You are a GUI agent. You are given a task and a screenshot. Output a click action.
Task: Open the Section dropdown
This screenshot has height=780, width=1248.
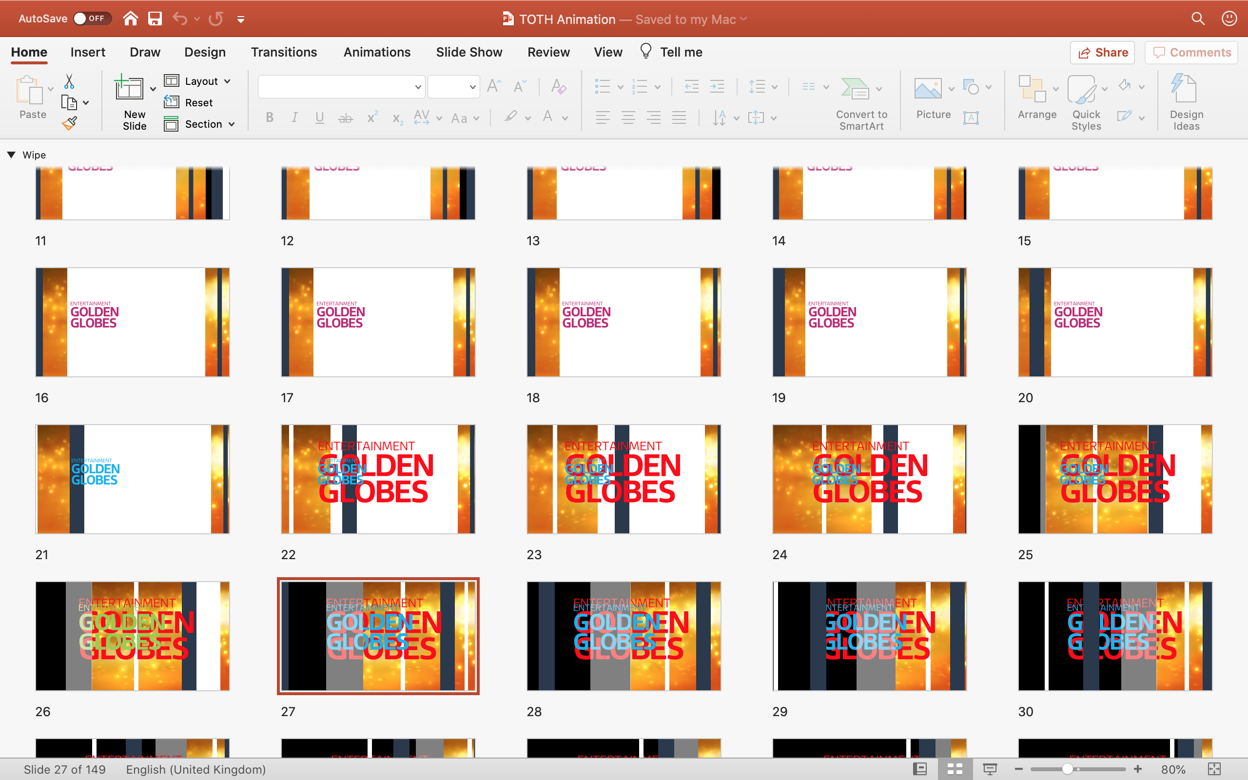click(x=199, y=124)
